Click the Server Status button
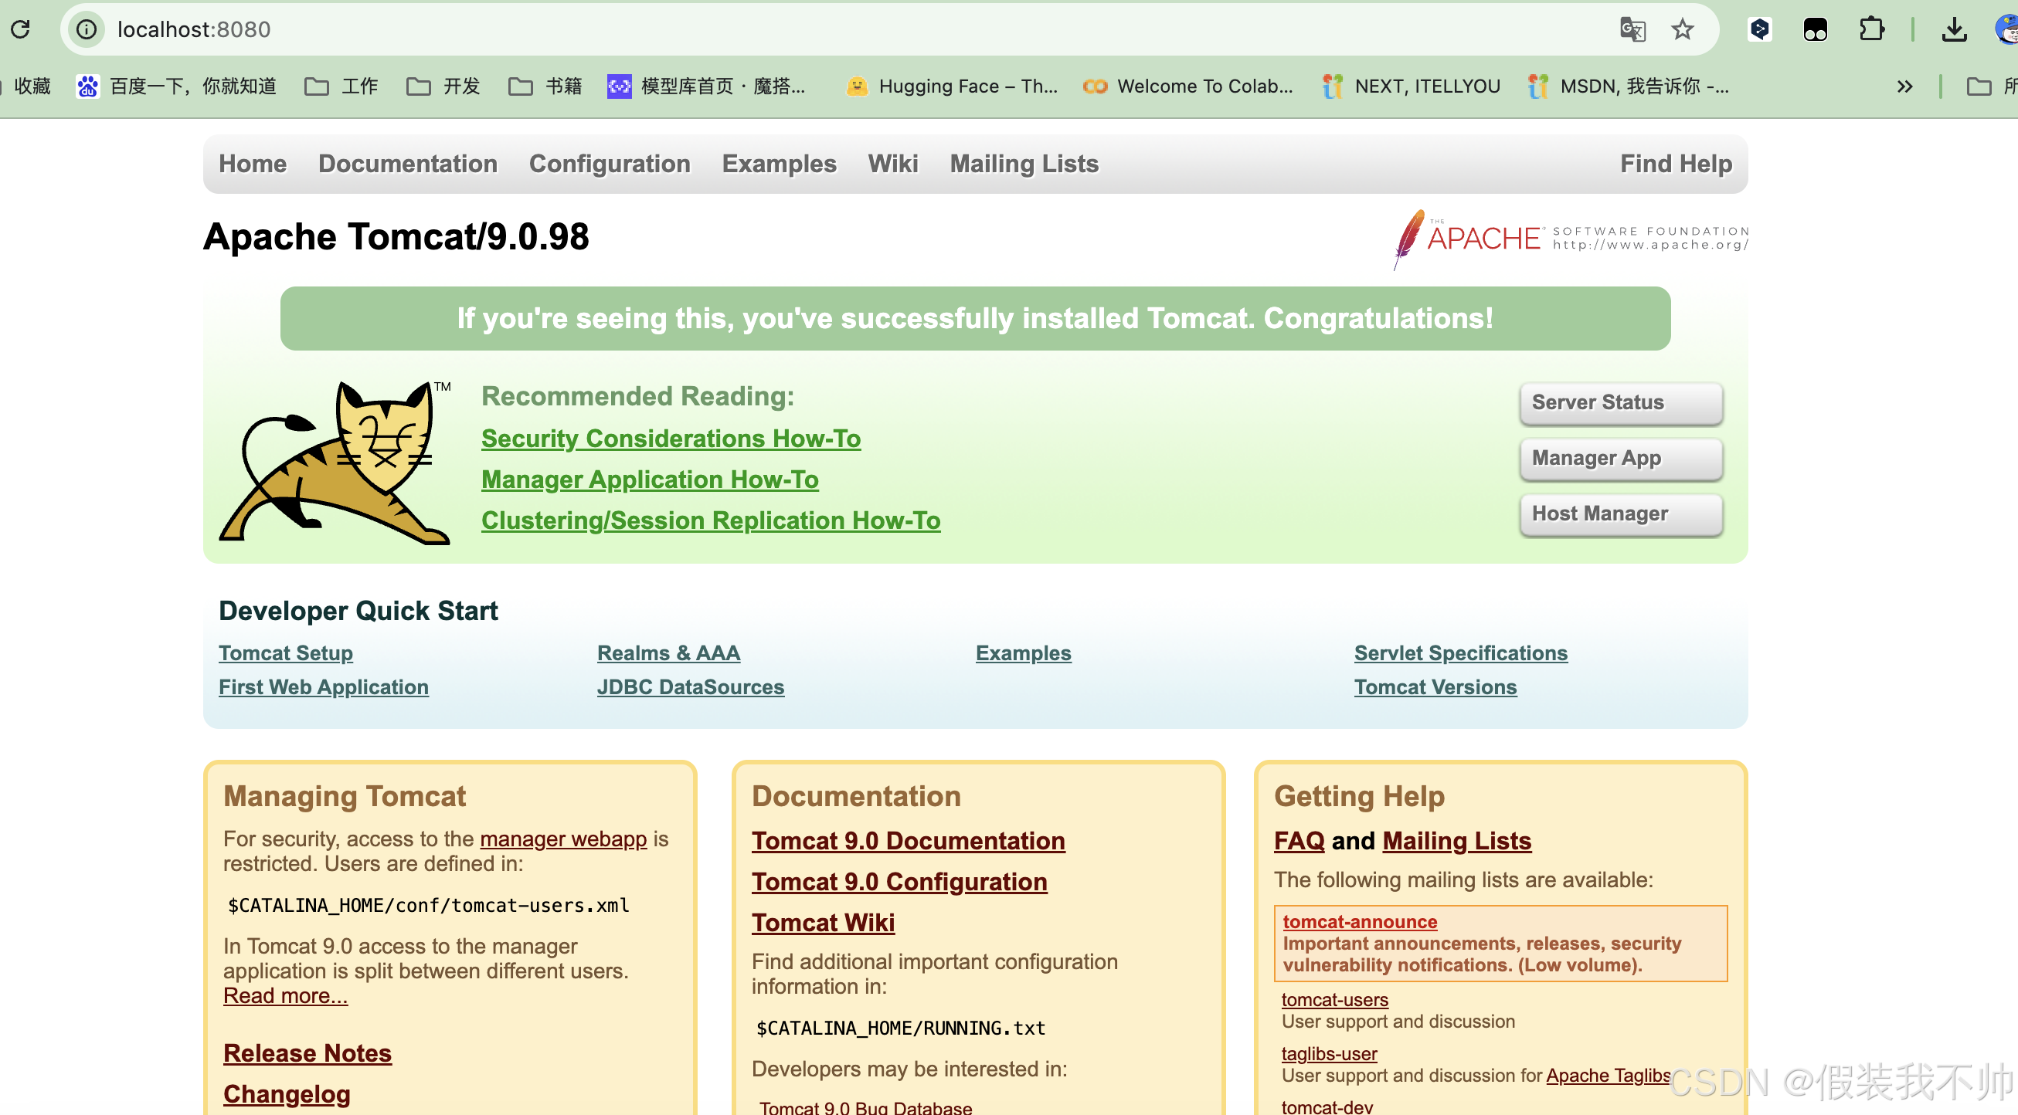The width and height of the screenshot is (2018, 1115). pos(1620,402)
